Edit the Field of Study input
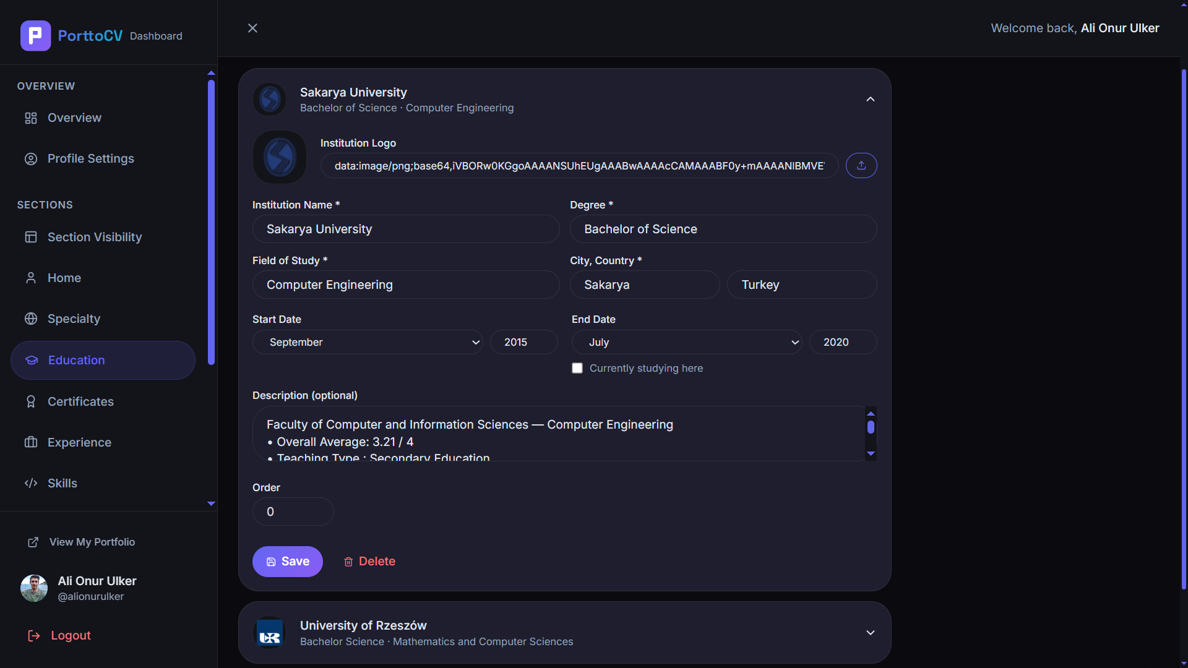This screenshot has height=668, width=1188. tap(406, 285)
